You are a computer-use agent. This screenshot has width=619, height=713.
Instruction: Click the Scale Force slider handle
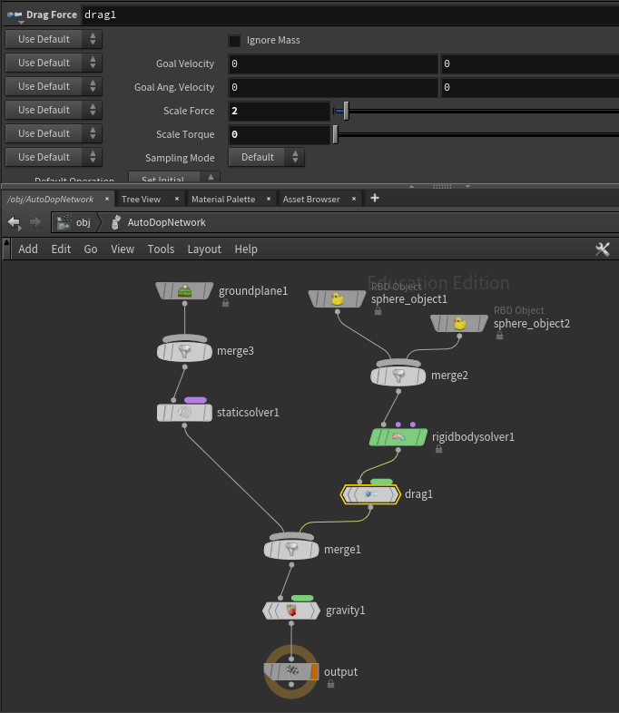pyautogui.click(x=346, y=111)
